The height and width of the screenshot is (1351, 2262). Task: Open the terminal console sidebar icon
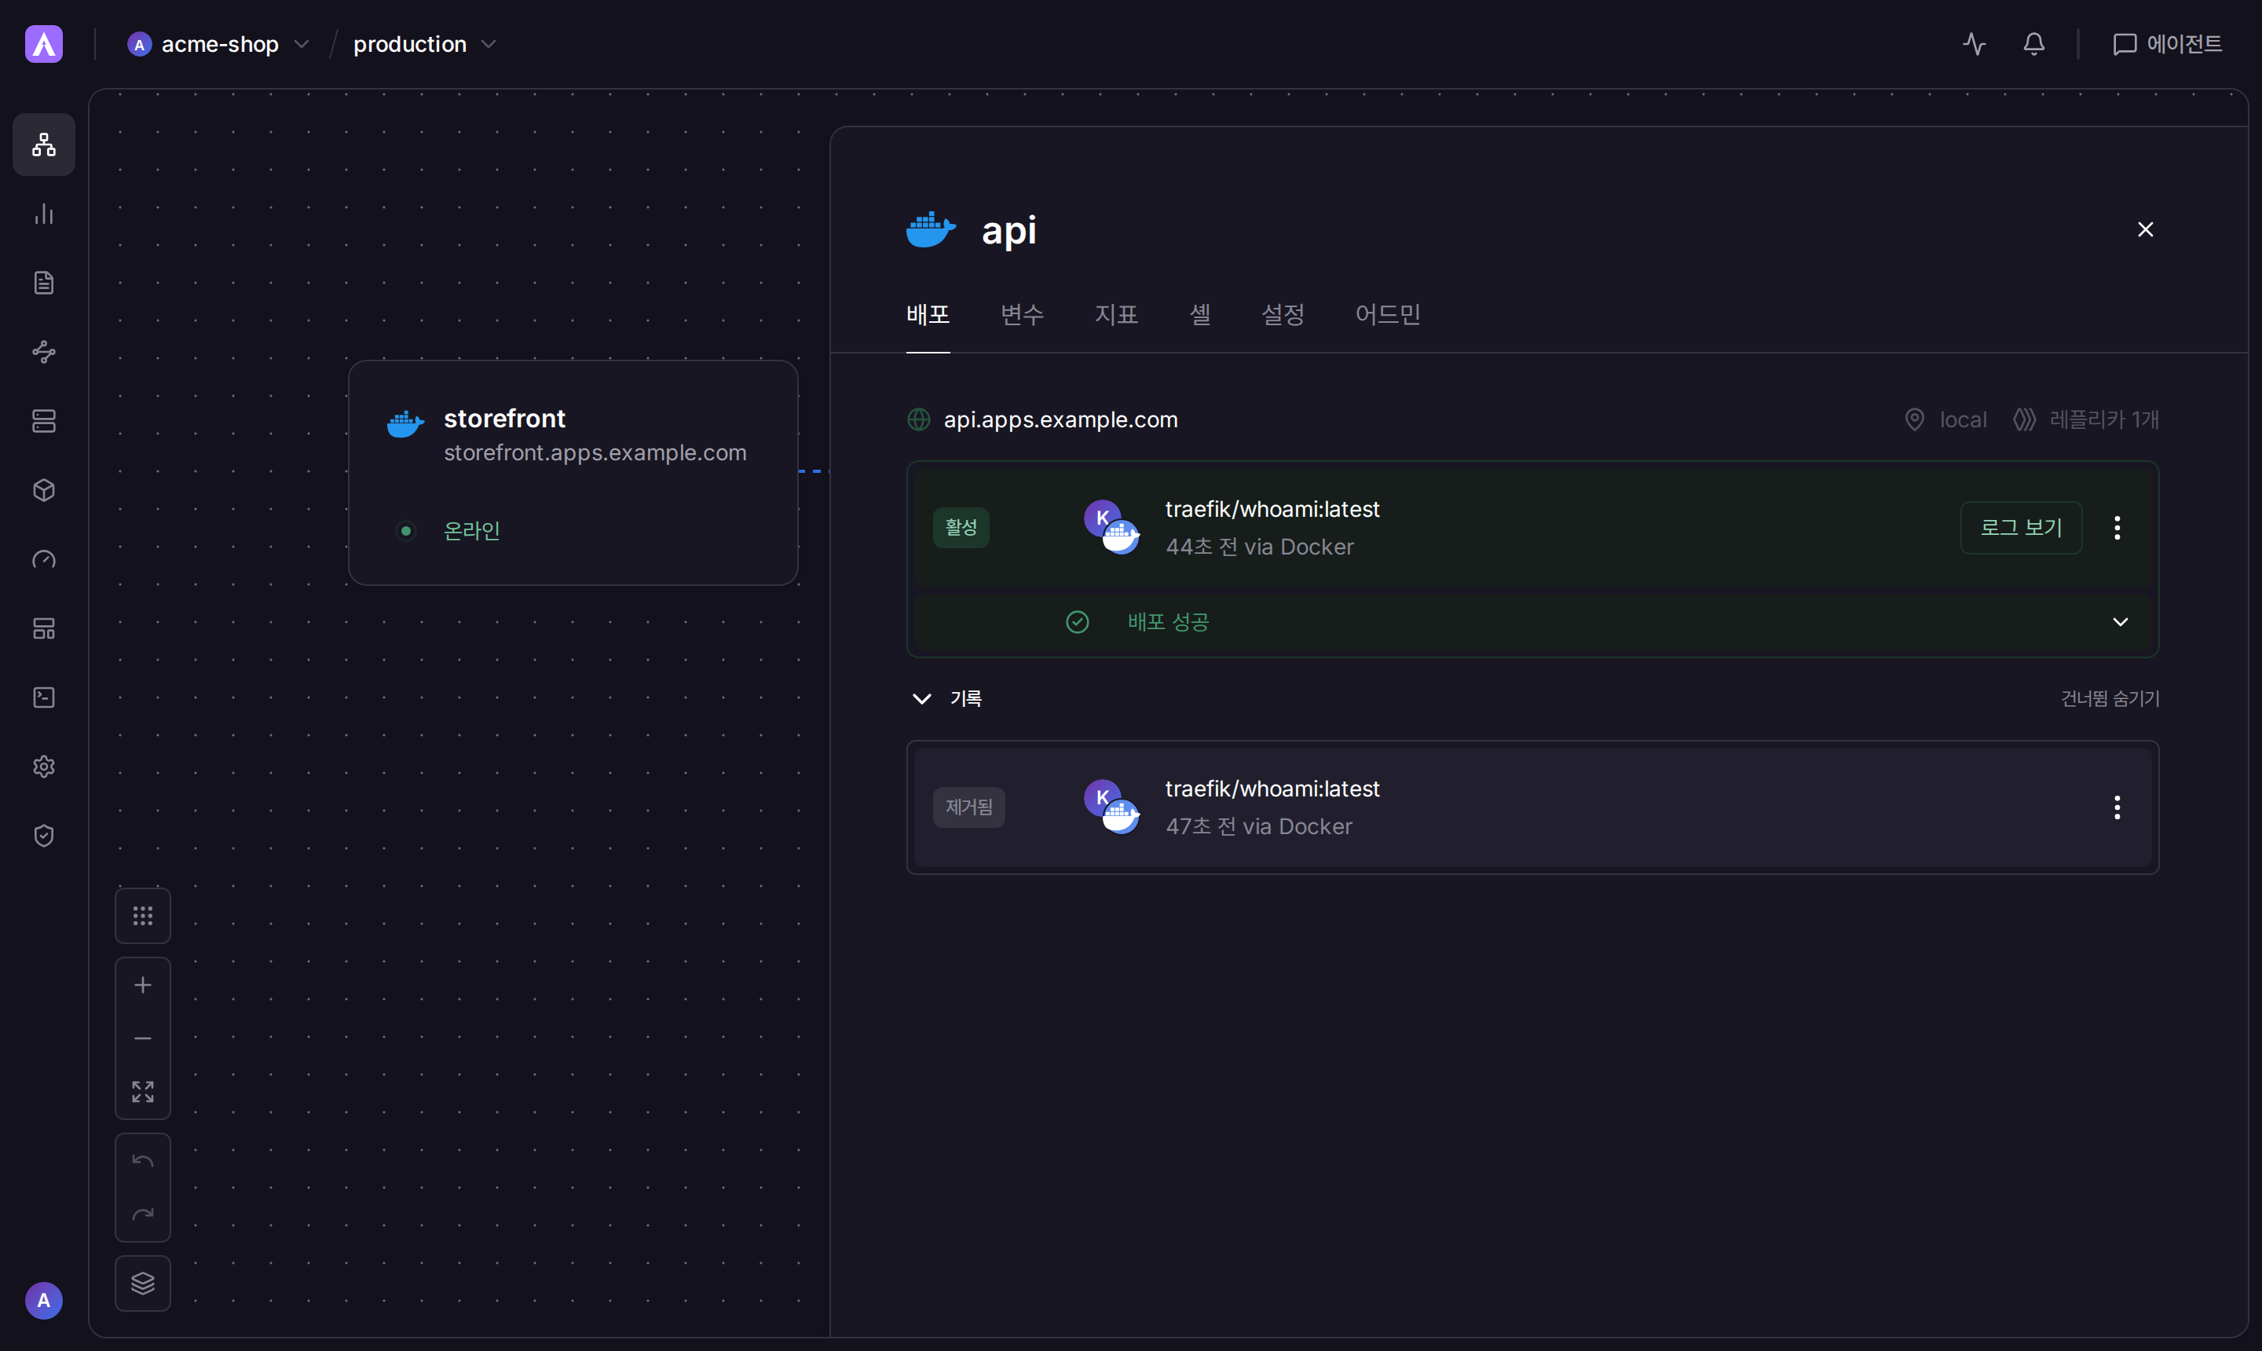[x=44, y=697]
